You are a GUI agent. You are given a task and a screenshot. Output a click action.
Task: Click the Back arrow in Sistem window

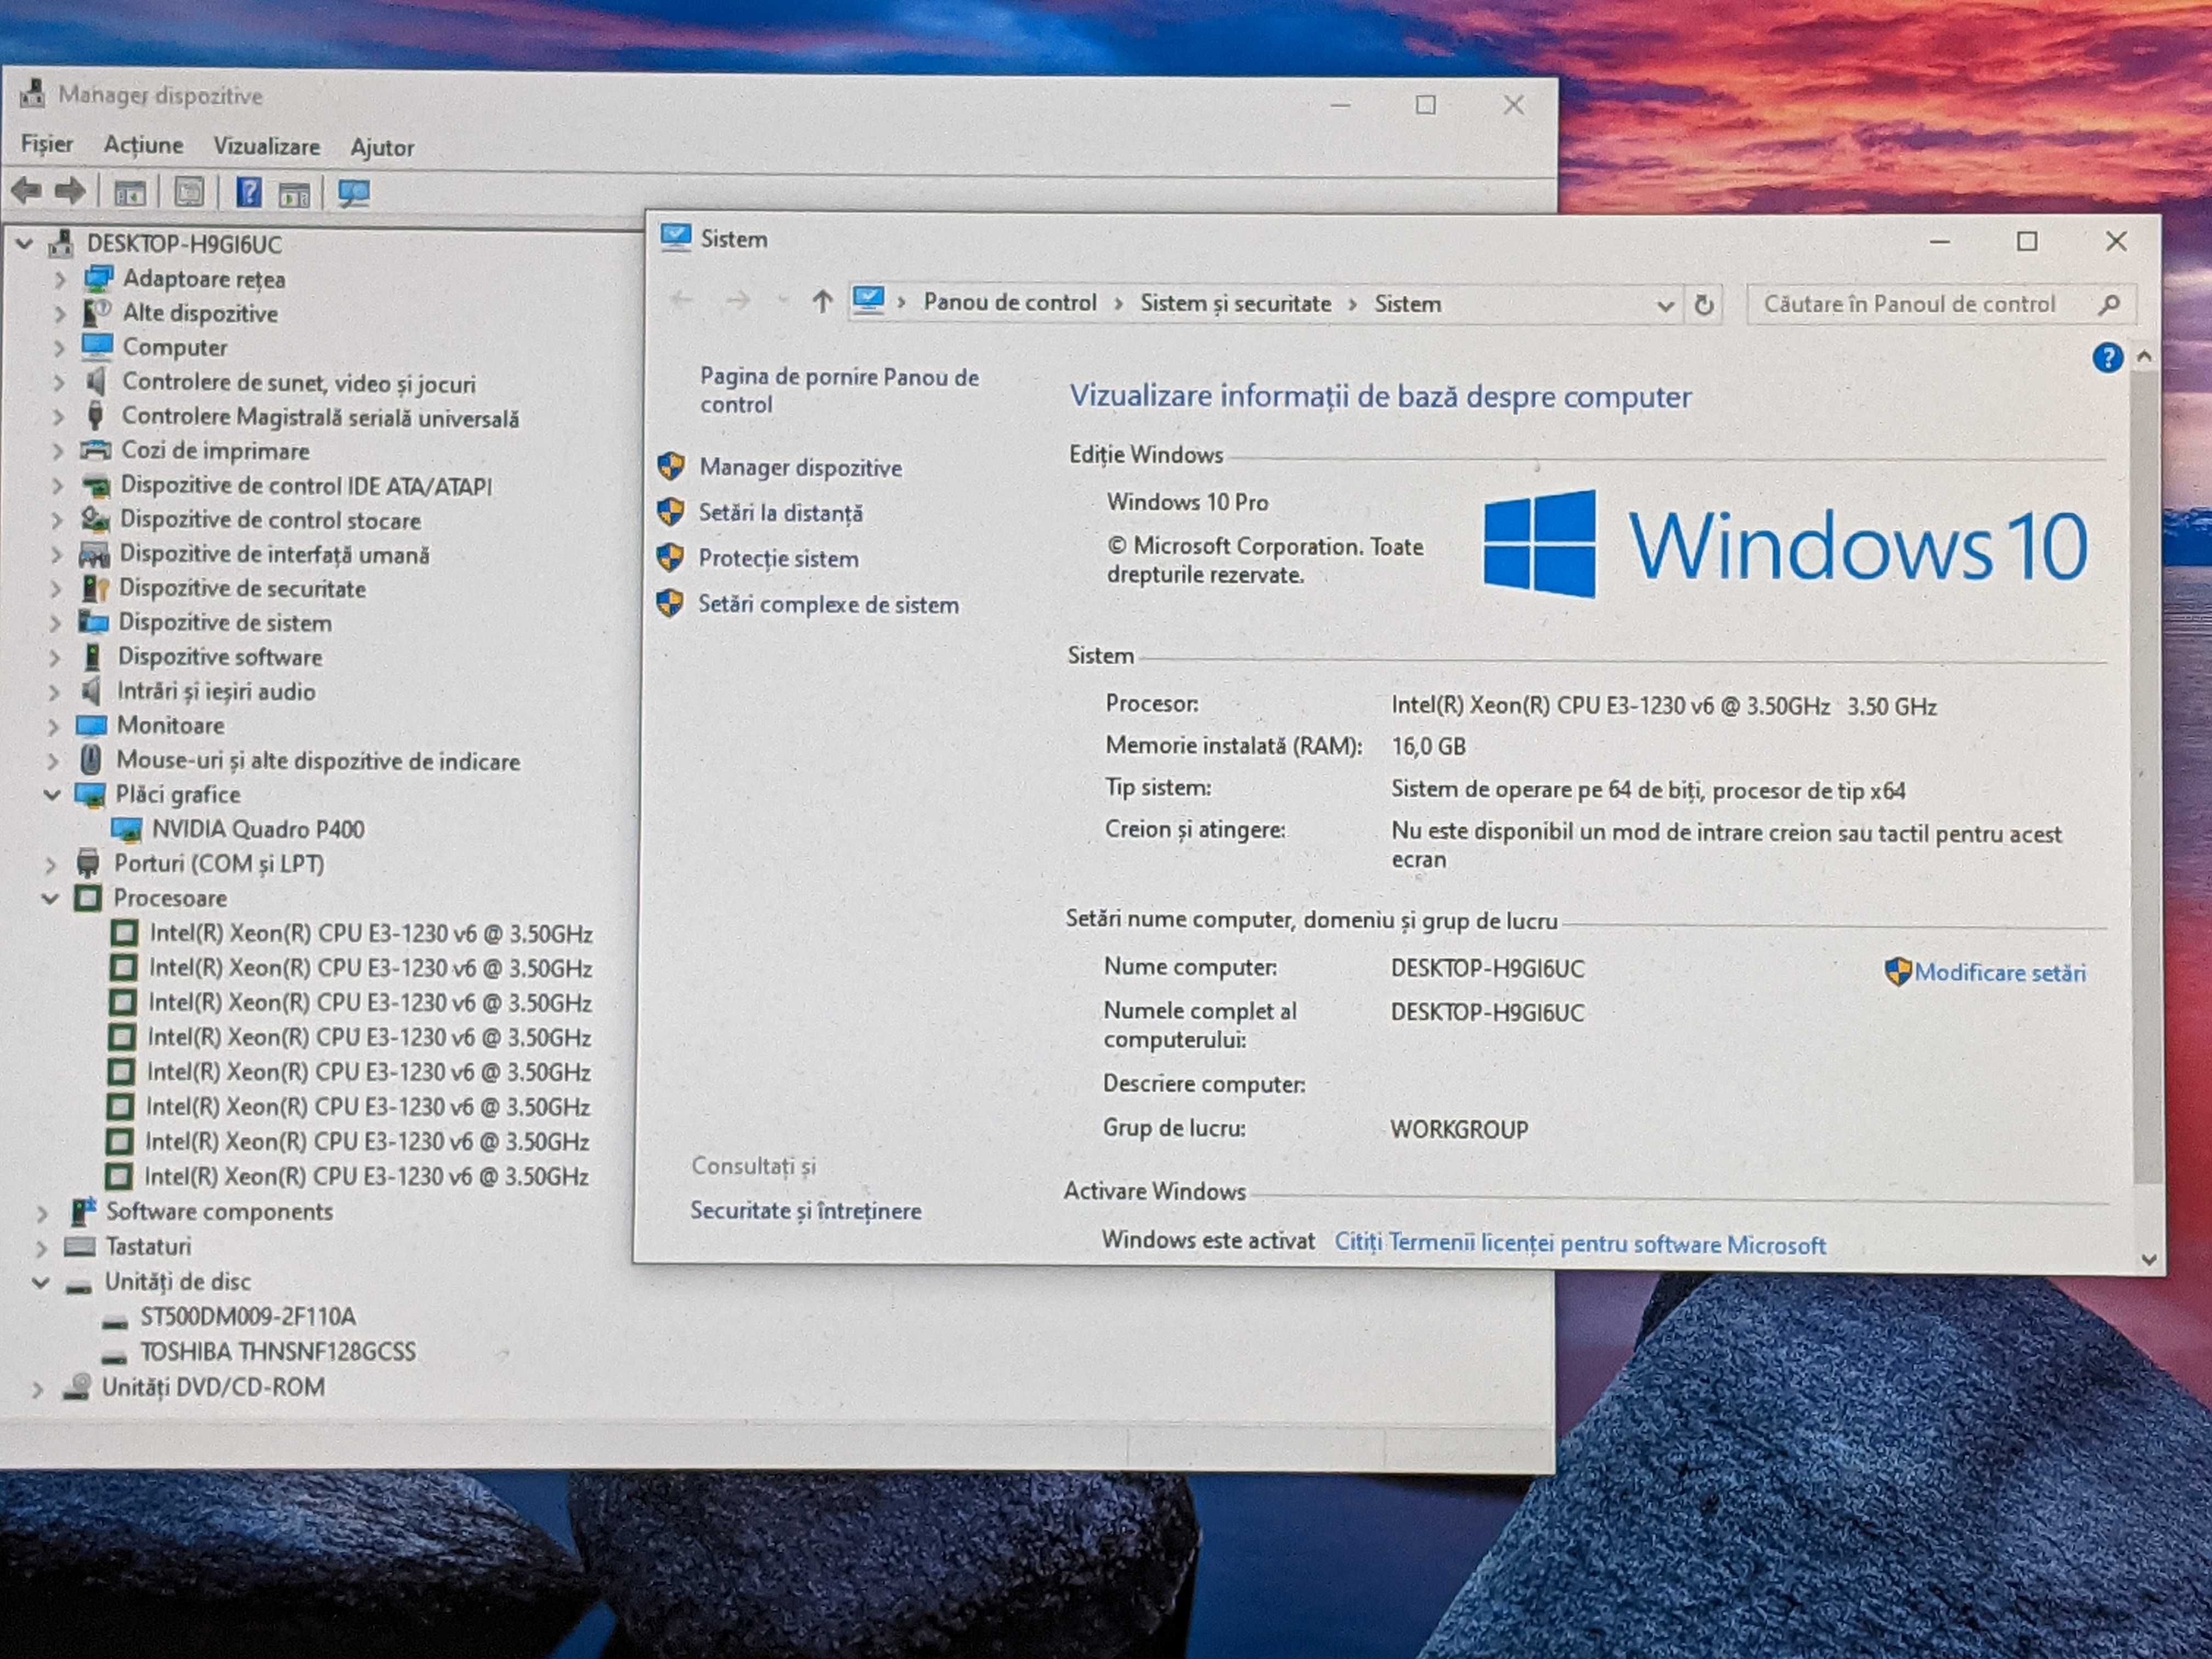[x=681, y=299]
